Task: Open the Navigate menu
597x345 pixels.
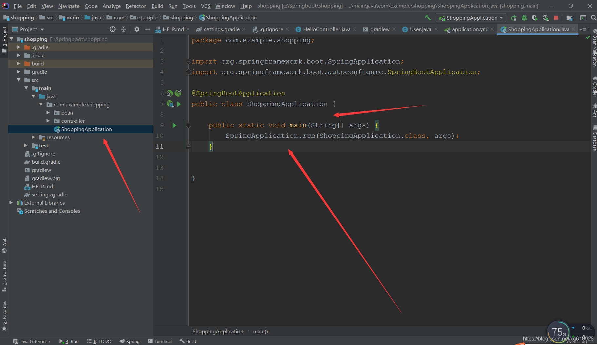Action: pyautogui.click(x=69, y=6)
